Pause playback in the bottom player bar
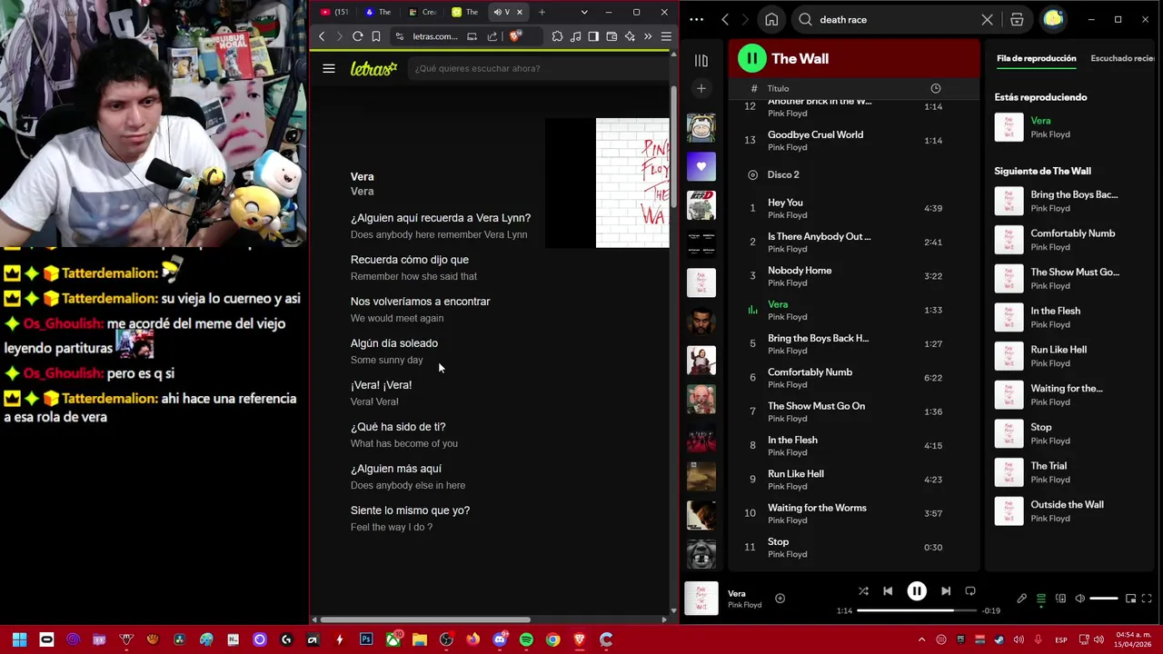The image size is (1163, 654). pyautogui.click(x=917, y=591)
